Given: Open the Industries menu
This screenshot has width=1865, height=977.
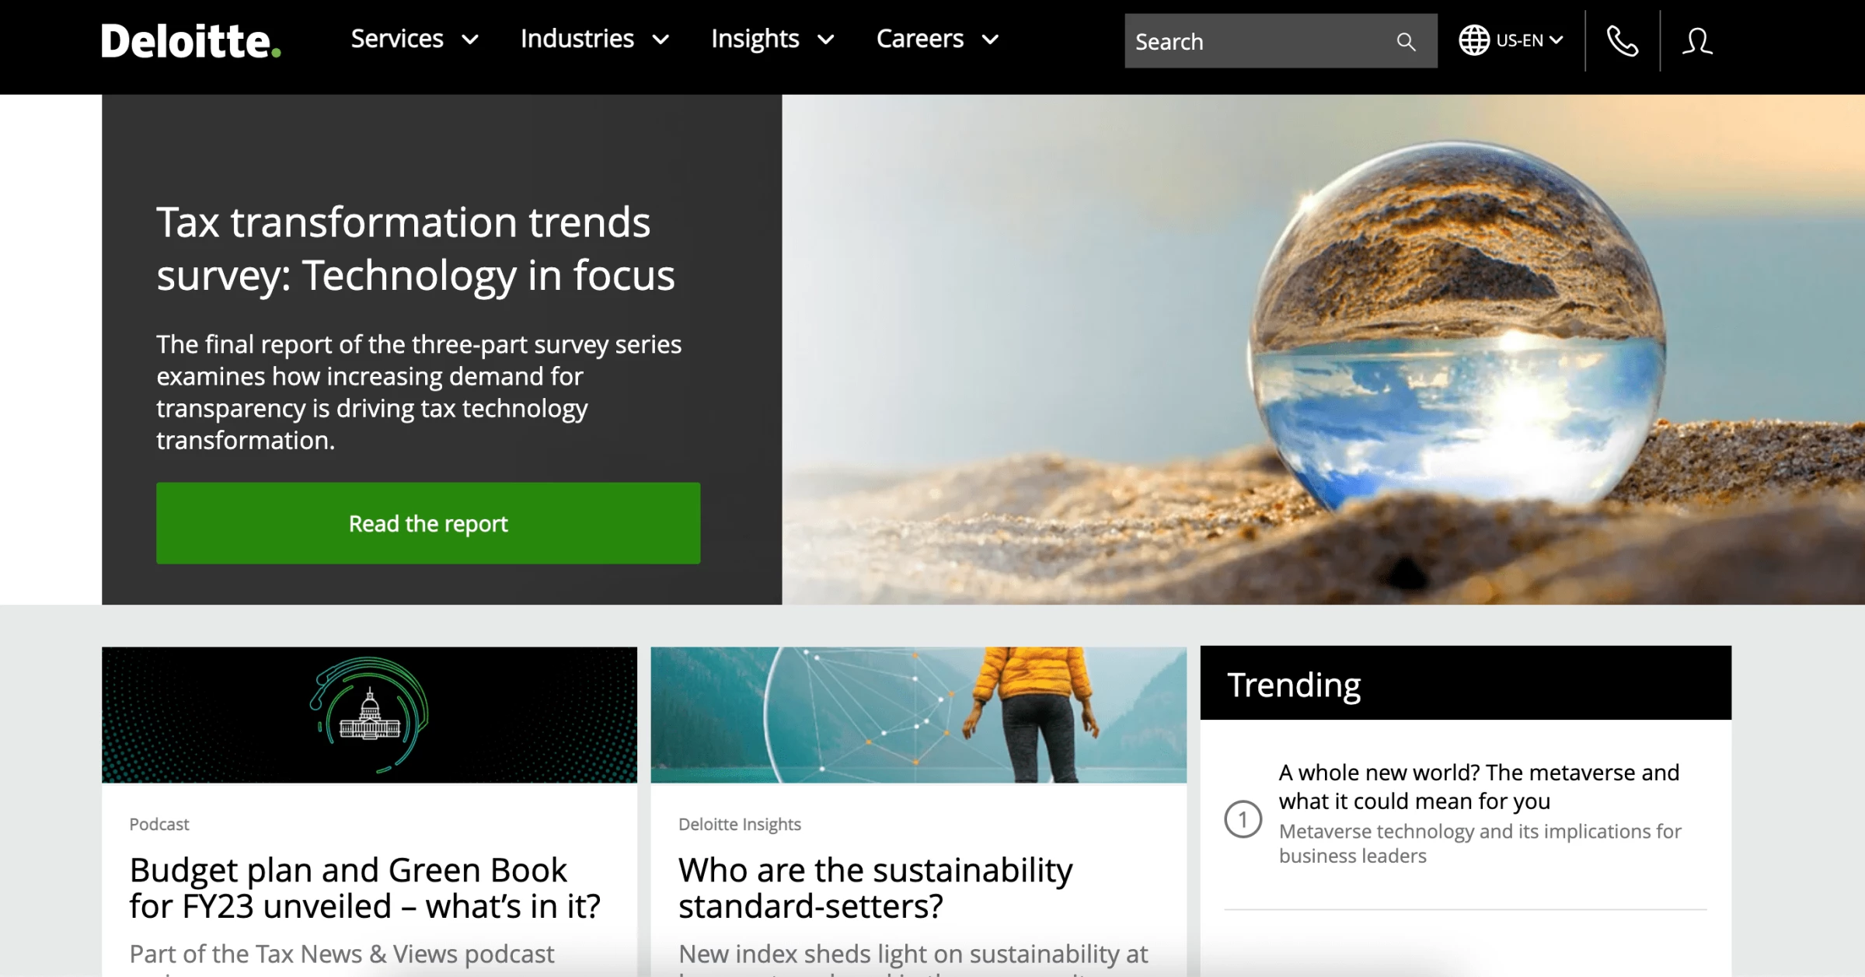Looking at the screenshot, I should pos(577,39).
